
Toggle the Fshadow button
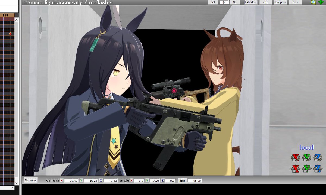250,2
